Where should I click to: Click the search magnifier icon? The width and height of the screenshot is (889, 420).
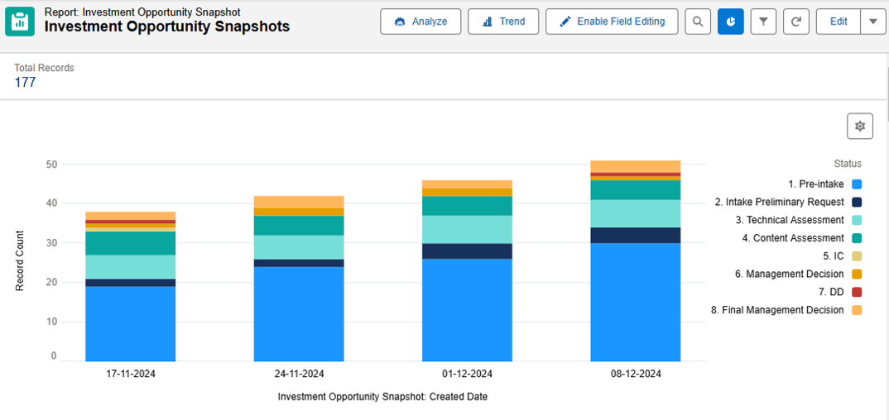point(698,21)
